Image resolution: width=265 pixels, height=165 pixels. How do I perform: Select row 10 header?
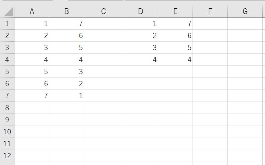7,132
